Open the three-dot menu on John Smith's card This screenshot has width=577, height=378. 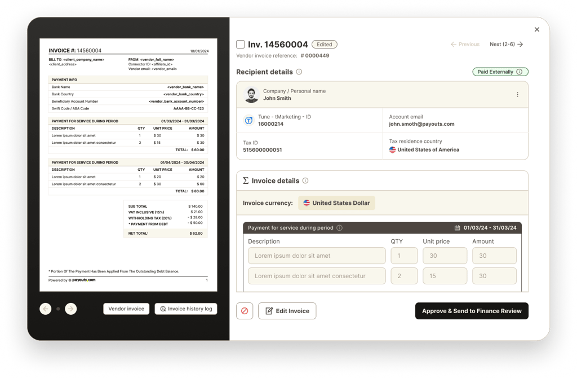(x=518, y=94)
